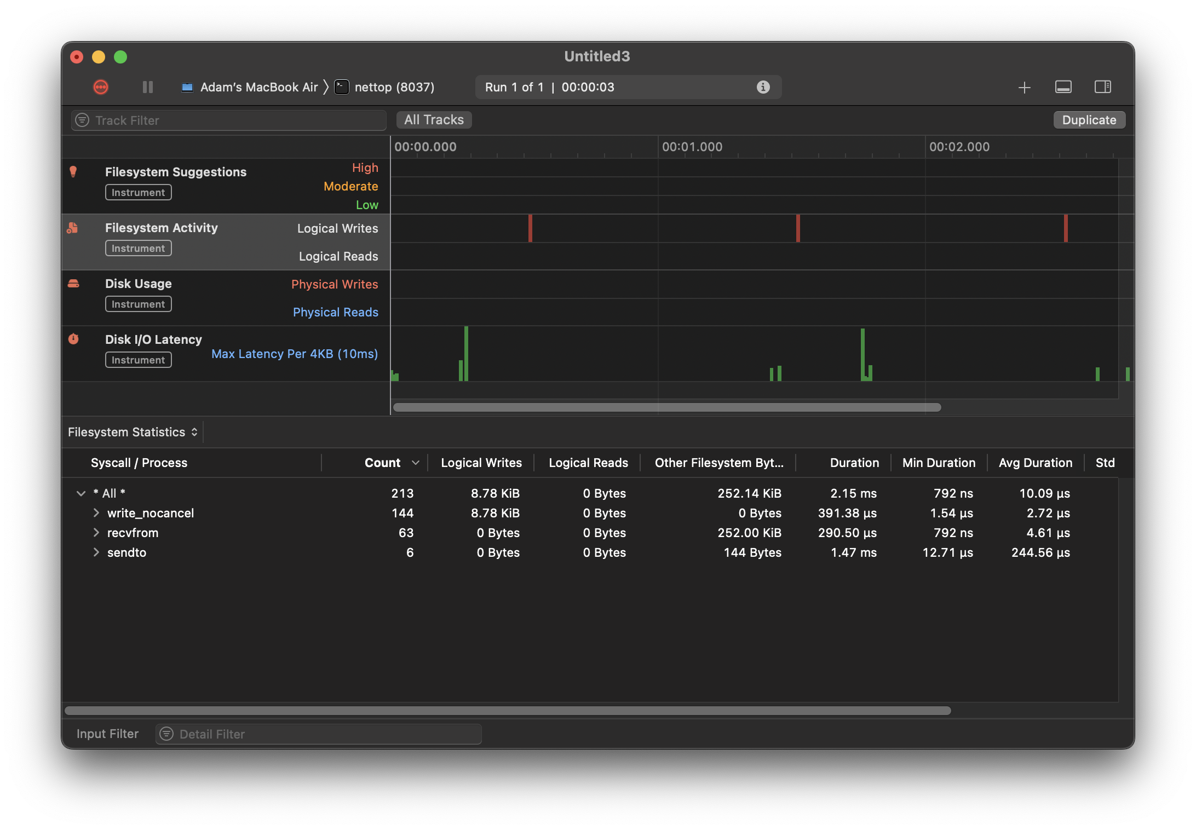Select the Filesystem Activity track title

[x=162, y=228]
